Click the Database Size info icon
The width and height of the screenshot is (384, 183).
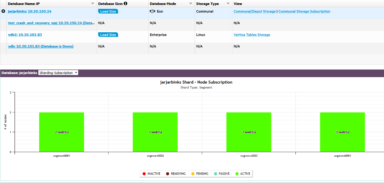point(126,4)
